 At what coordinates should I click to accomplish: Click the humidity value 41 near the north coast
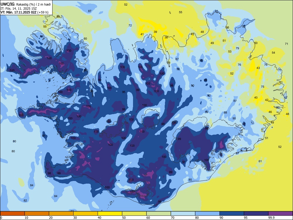click(x=142, y=34)
